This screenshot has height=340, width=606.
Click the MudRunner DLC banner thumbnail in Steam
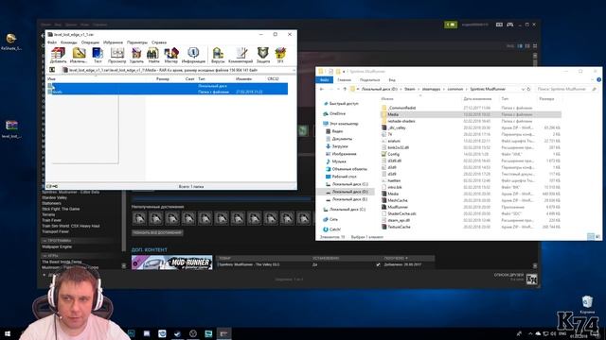click(x=172, y=263)
